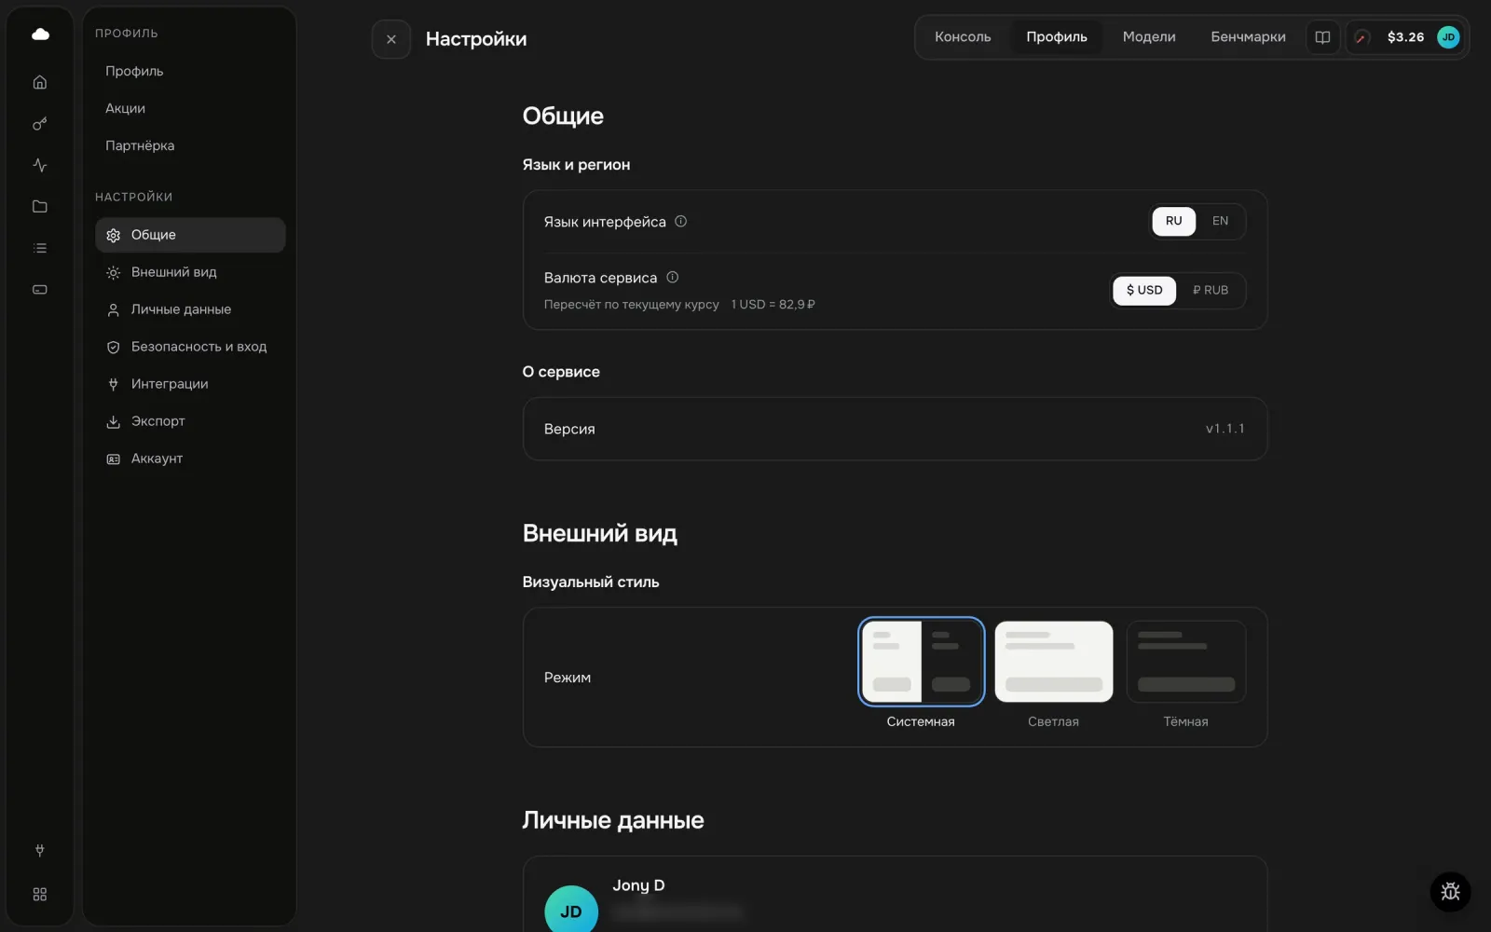Click the usage gauge icon
The height and width of the screenshot is (932, 1491).
click(x=1361, y=37)
